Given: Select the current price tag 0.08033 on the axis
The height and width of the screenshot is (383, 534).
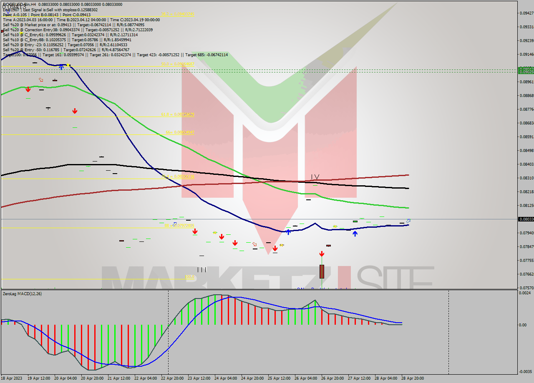Looking at the screenshot, I should click(x=526, y=219).
